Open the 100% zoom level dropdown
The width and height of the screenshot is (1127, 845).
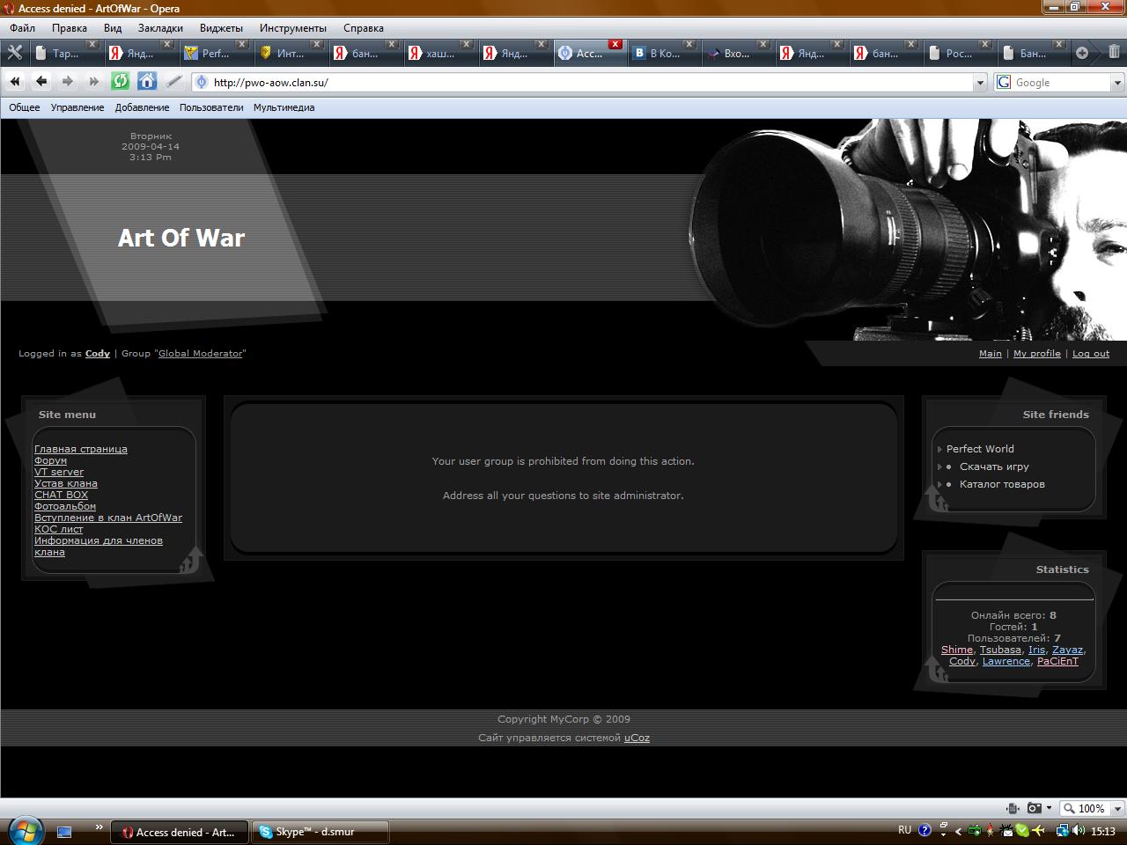1117,808
